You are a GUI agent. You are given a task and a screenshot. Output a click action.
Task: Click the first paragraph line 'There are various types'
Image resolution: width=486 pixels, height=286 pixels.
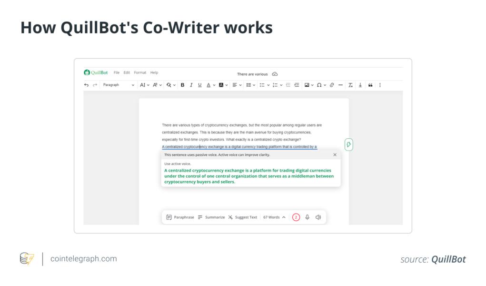click(x=242, y=125)
